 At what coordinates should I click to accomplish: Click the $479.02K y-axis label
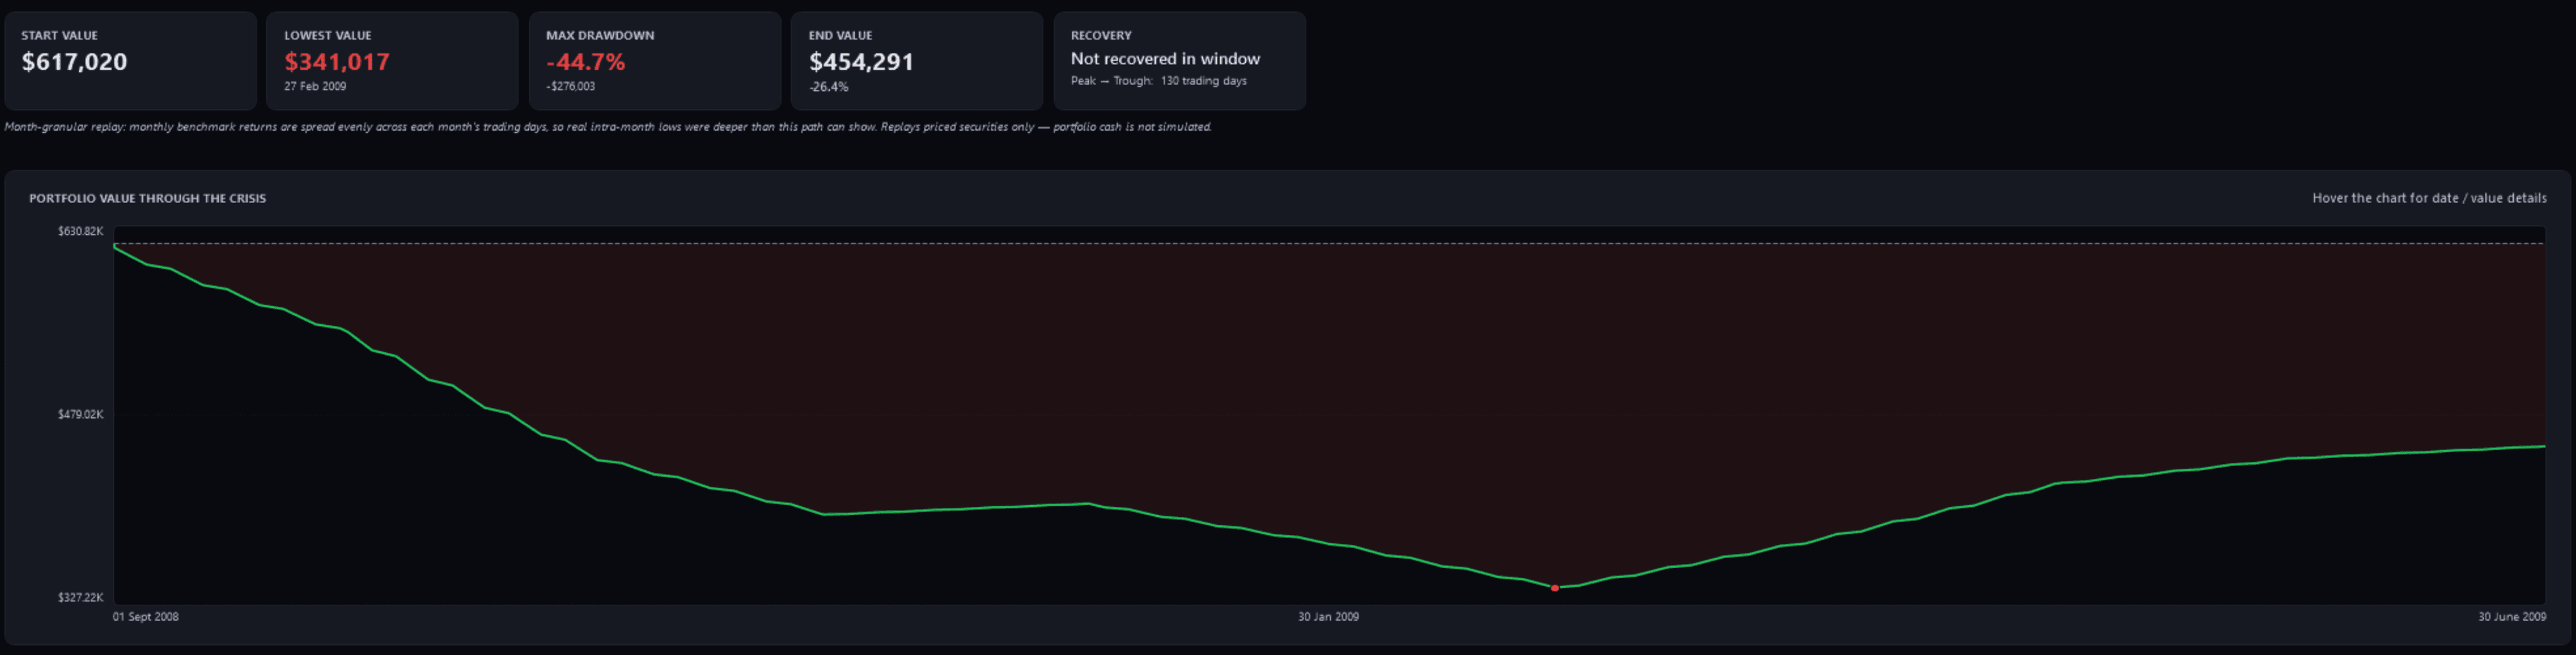coord(80,415)
